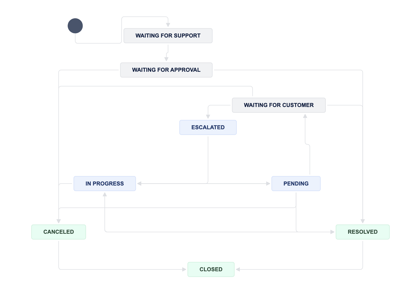The image size is (419, 289).
Task: Click the arrowhead entering IN PROGRESS from right
Action: (139, 183)
